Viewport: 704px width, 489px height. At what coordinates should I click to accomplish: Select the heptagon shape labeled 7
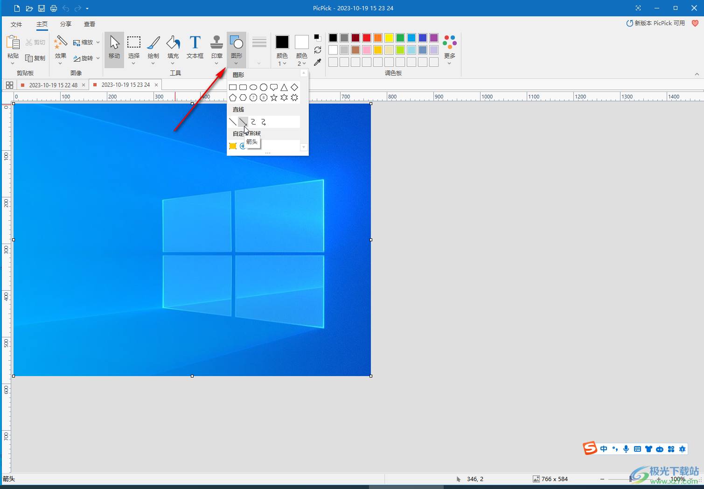pyautogui.click(x=253, y=98)
